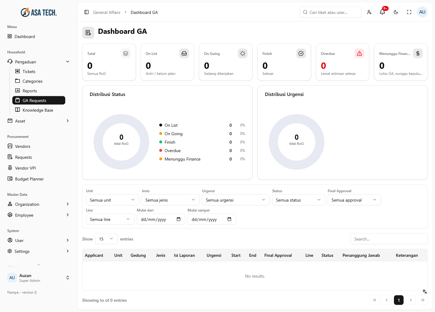
Task: Select page 1 pagination button
Action: (x=399, y=300)
